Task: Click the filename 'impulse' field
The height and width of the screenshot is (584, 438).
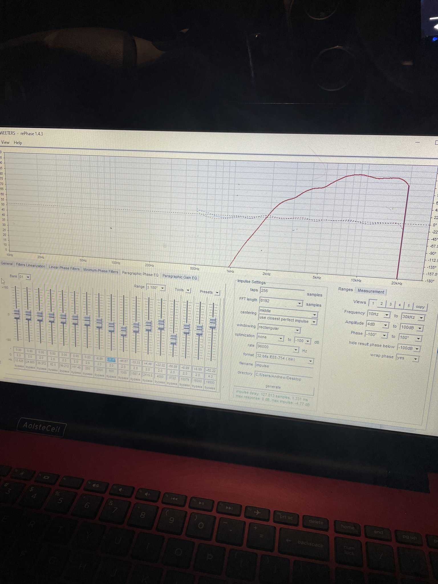Action: (x=284, y=366)
